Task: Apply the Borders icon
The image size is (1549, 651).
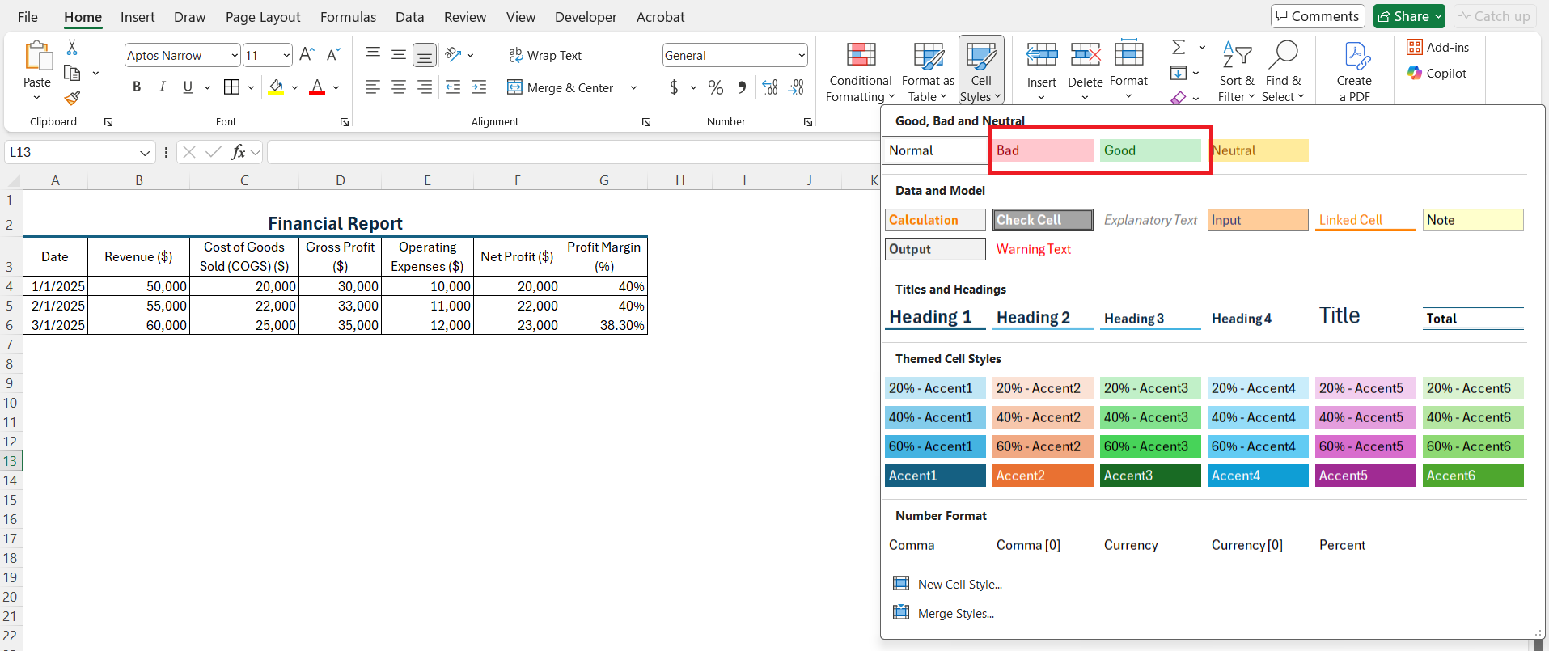Action: point(231,87)
